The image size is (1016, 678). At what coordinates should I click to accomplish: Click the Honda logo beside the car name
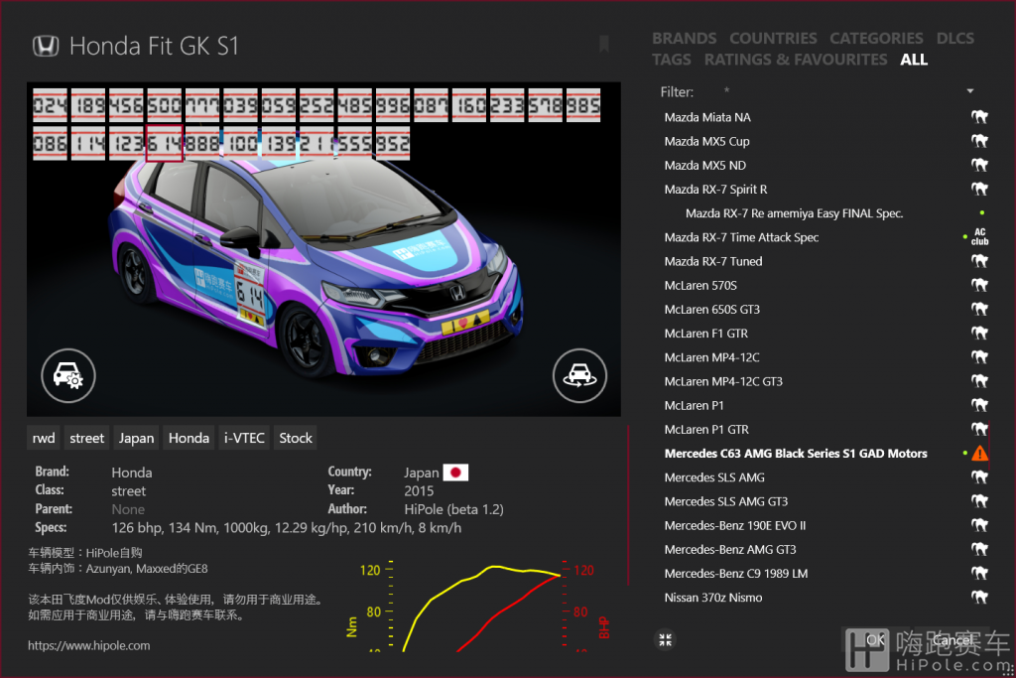[46, 46]
